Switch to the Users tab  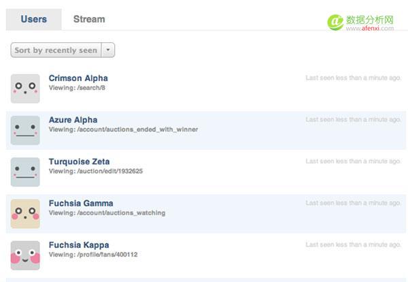pos(34,19)
